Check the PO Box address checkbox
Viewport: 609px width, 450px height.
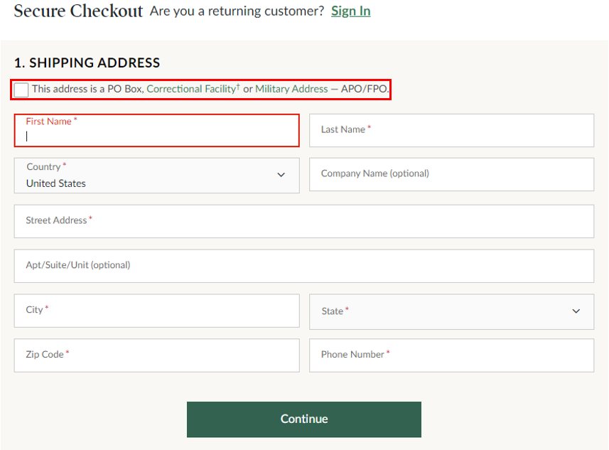coord(21,90)
